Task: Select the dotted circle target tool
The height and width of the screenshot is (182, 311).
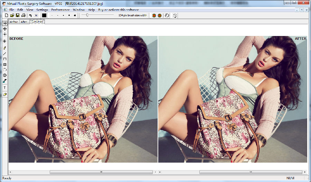Action: (5, 41)
